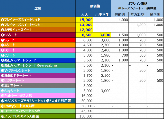The image size is (164, 119).
Task: Select the 小中学生 column header
Action: (x=102, y=15)
